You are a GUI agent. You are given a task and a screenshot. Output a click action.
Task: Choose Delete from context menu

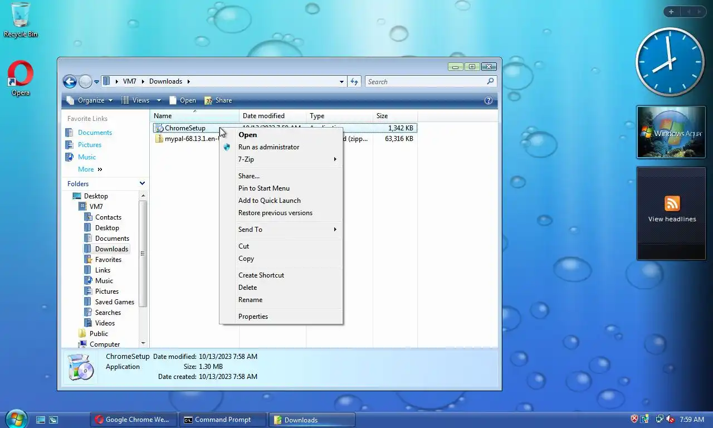(x=281, y=288)
